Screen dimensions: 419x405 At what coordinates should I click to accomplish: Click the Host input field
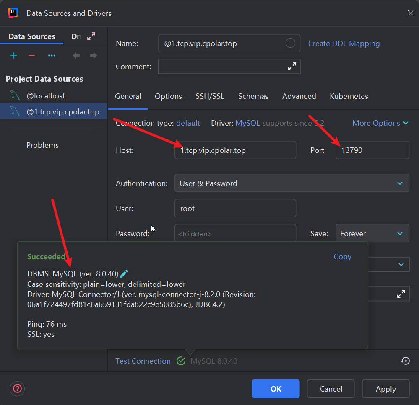235,150
